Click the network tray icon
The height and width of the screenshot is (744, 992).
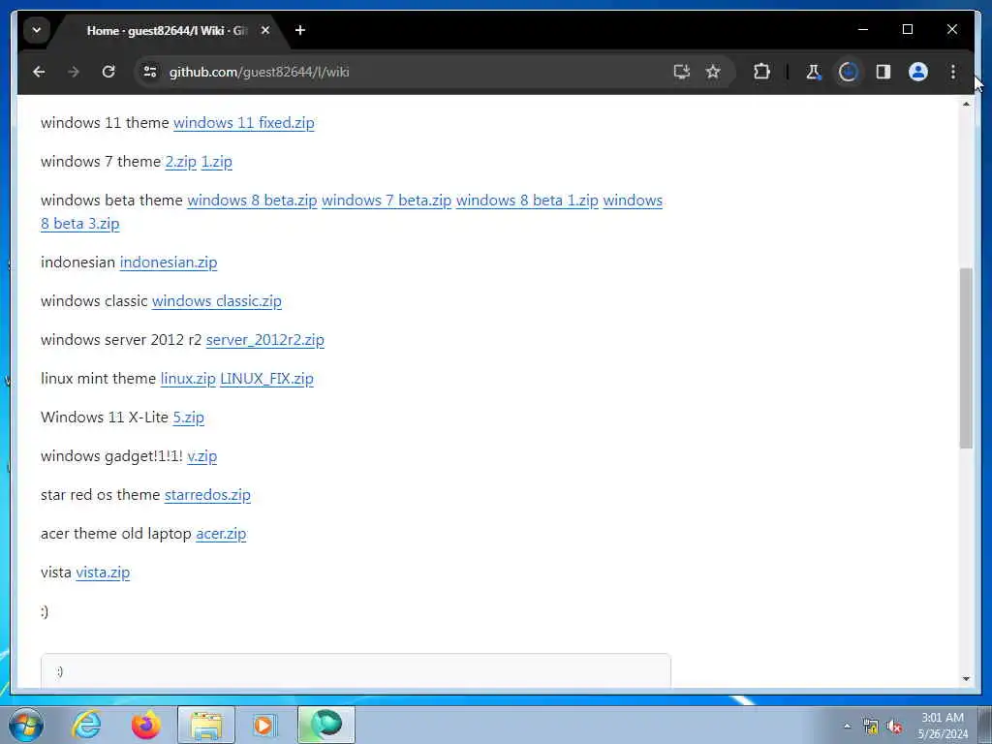(871, 727)
